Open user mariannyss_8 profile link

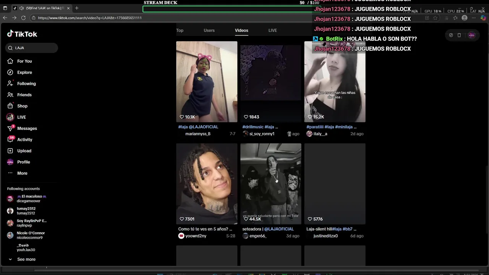[x=198, y=134]
